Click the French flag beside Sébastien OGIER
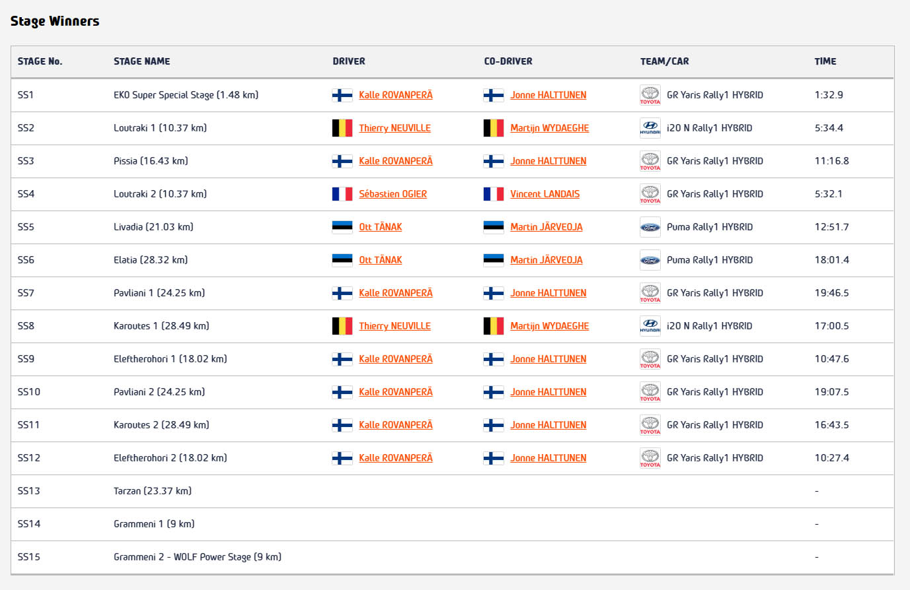The image size is (910, 590). click(342, 194)
